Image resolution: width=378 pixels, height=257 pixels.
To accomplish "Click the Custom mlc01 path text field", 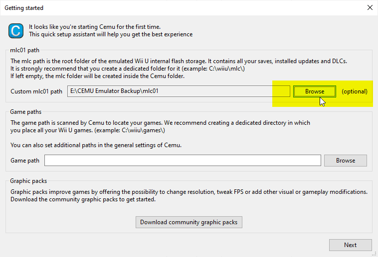I will point(179,91).
